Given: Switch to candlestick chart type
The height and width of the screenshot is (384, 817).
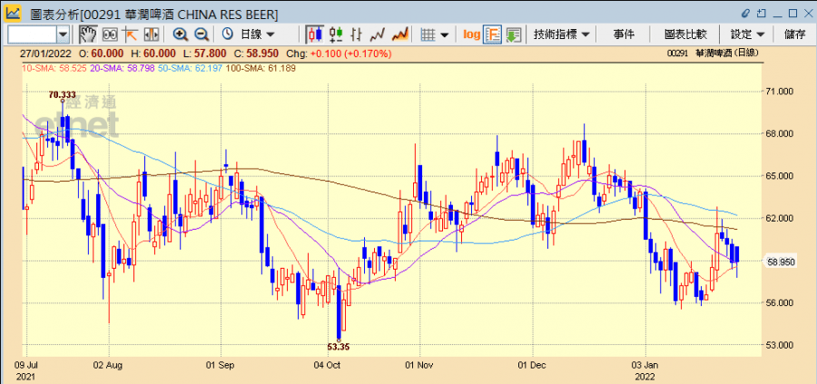Looking at the screenshot, I should (315, 34).
